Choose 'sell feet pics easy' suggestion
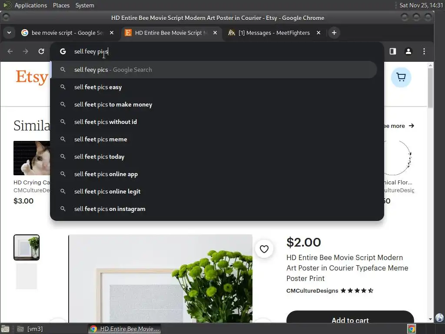This screenshot has height=334, width=445. coord(214,87)
